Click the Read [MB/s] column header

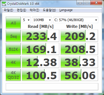coord(40,26)
